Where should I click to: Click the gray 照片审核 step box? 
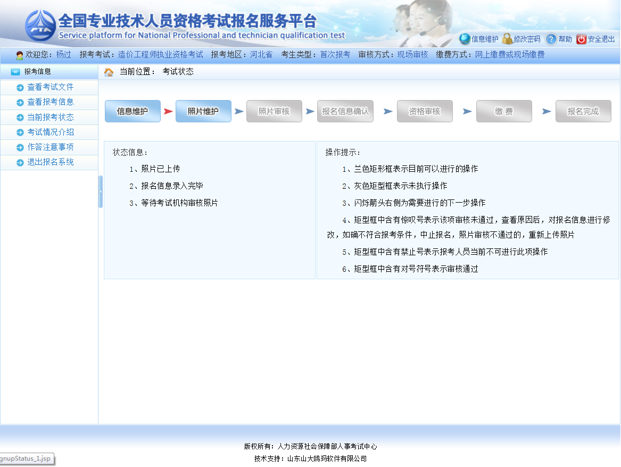pyautogui.click(x=274, y=111)
